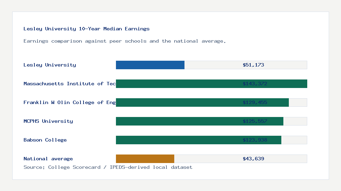Click the orange National average bar
The width and height of the screenshot is (341, 191).
pos(145,159)
